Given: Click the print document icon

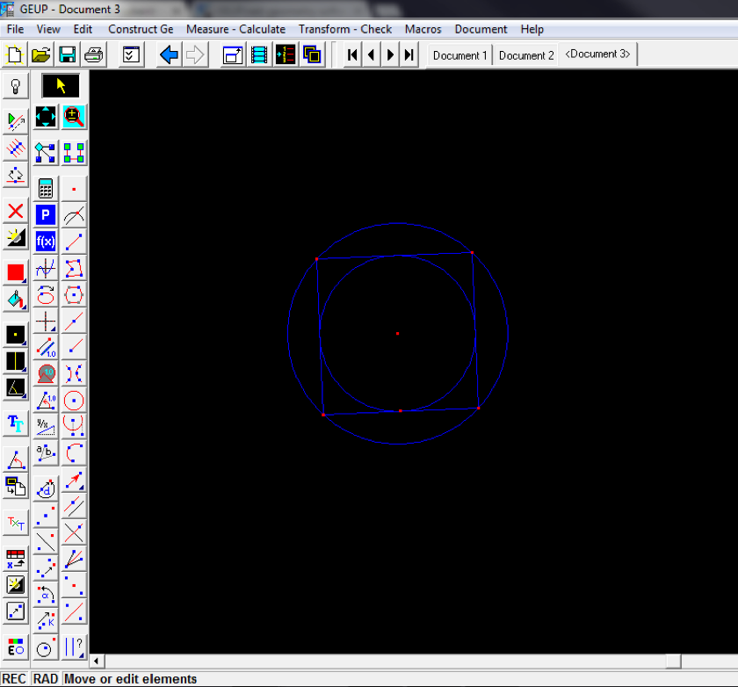Looking at the screenshot, I should click(x=93, y=55).
